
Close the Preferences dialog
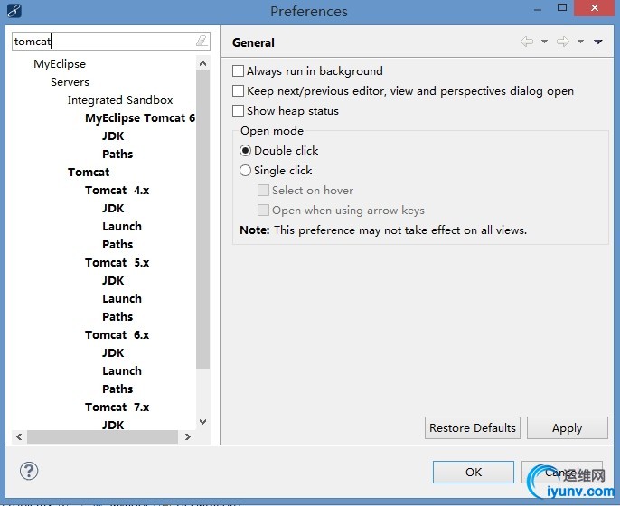594,8
